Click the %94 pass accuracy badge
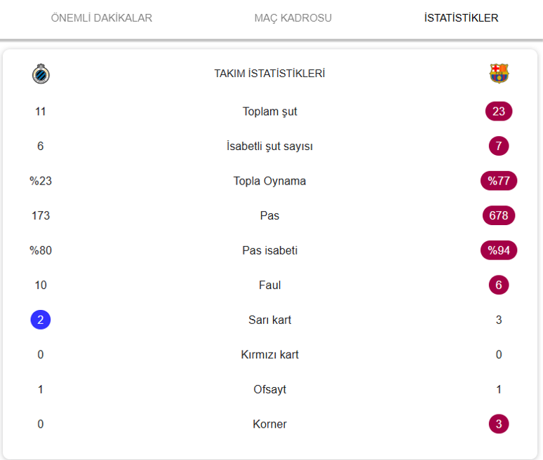543x460 pixels. coord(499,250)
